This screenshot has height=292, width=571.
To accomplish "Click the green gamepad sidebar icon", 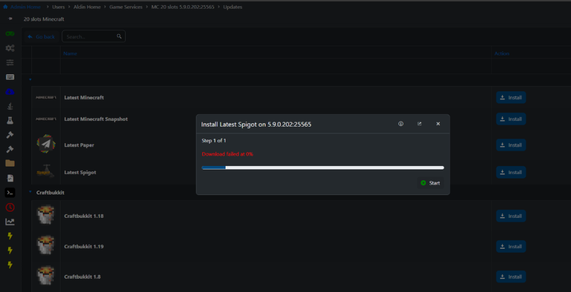I will [10, 34].
